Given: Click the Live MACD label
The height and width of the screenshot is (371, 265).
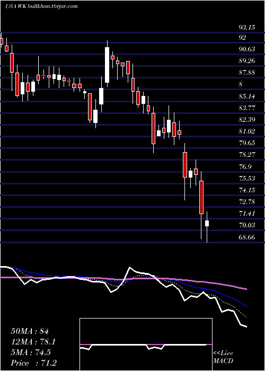Looking at the screenshot, I should [223, 357].
